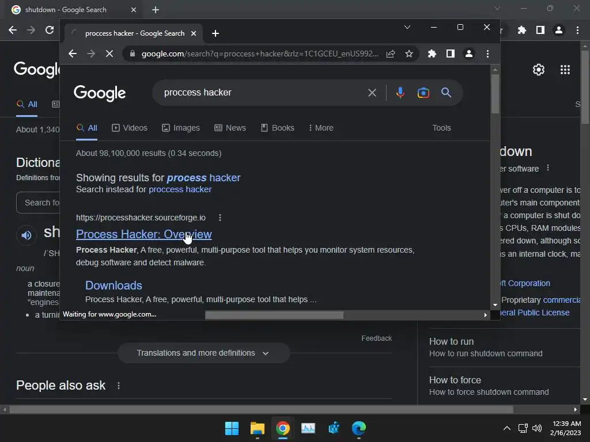Viewport: 590px width, 442px height.
Task: Open Google settings gear in background window
Action: [x=539, y=70]
